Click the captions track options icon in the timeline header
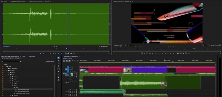The height and width of the screenshot is (97, 222). [x=78, y=61]
